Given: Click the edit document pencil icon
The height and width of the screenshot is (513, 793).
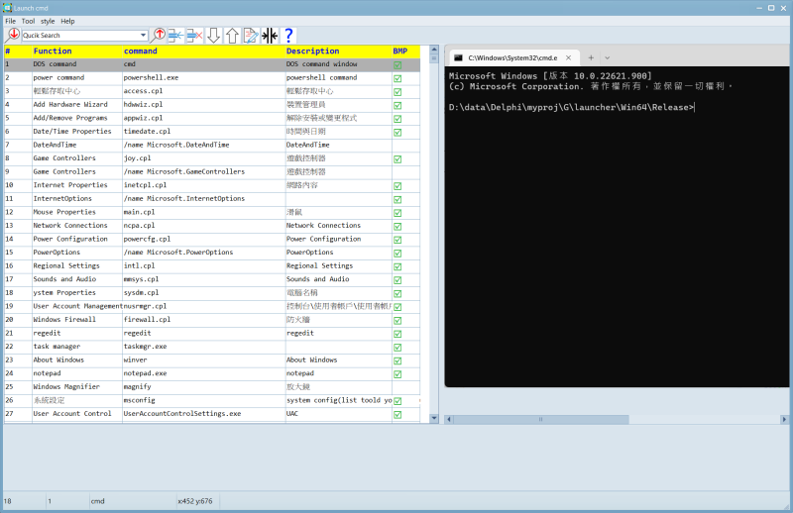Looking at the screenshot, I should 251,35.
